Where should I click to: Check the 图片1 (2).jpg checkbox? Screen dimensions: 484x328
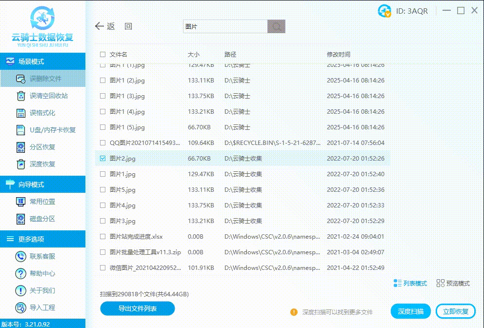point(103,81)
